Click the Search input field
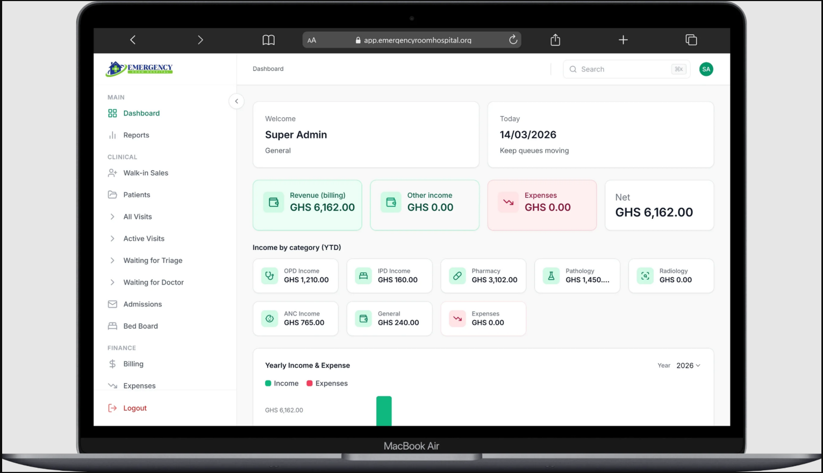The image size is (823, 473). [624, 69]
